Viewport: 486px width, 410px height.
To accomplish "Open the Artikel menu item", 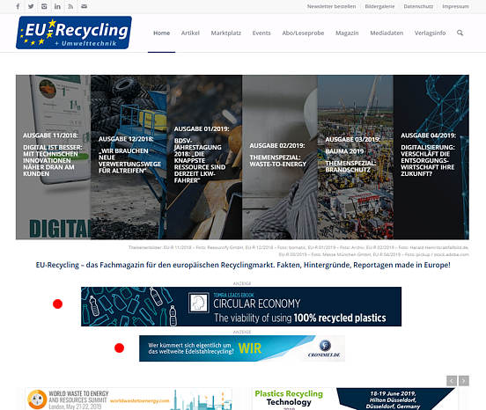I will [190, 33].
